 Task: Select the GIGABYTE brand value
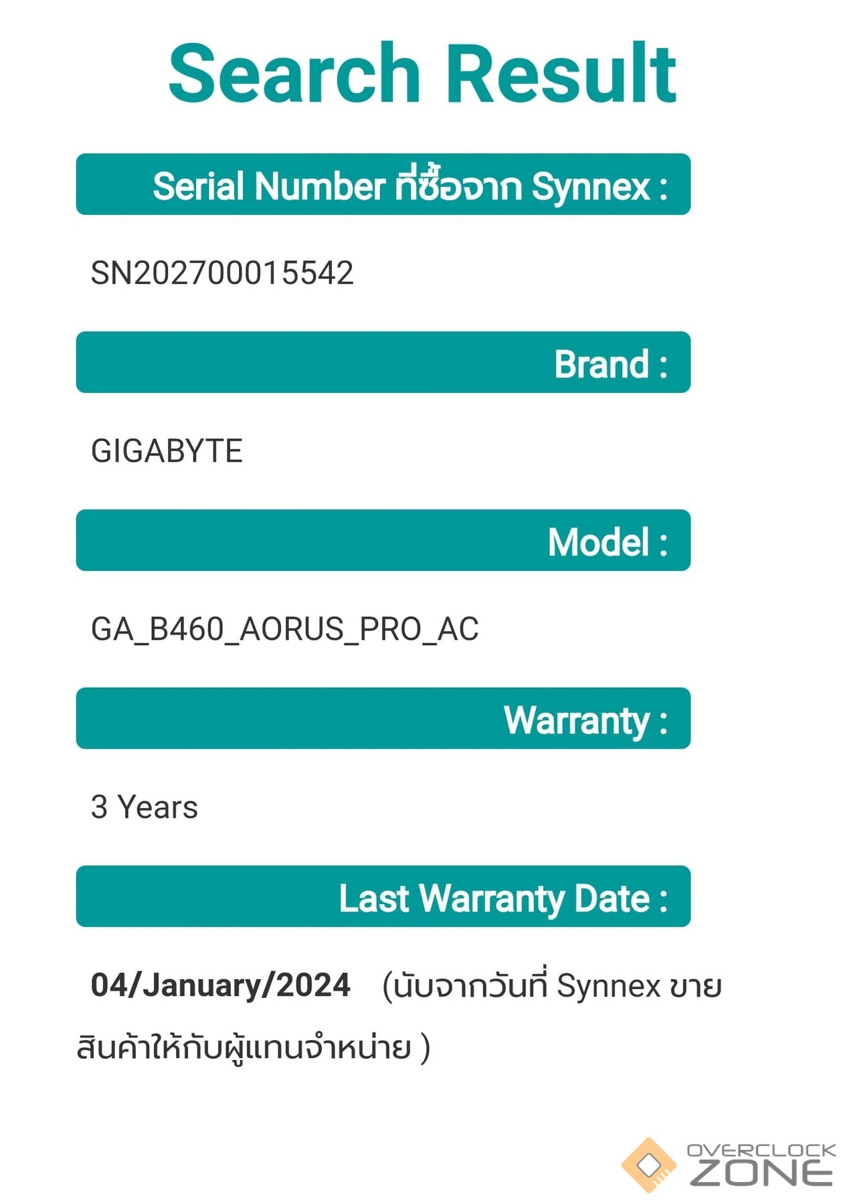pyautogui.click(x=167, y=451)
